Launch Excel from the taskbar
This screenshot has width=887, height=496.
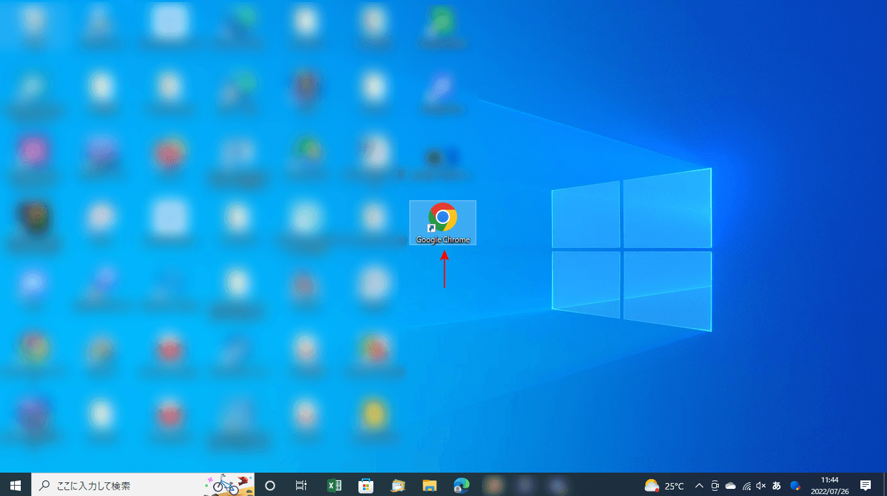click(334, 485)
